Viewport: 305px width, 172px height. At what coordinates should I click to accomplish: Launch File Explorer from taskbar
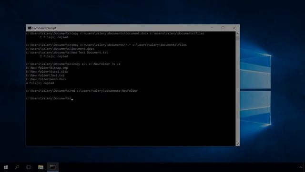[41, 167]
